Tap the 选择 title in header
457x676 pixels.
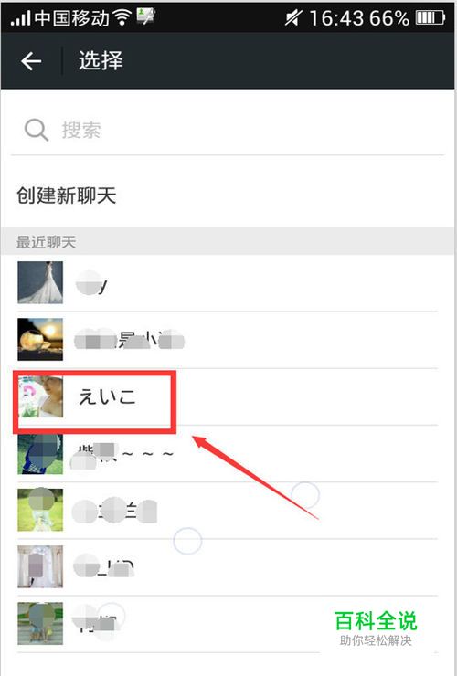[101, 61]
